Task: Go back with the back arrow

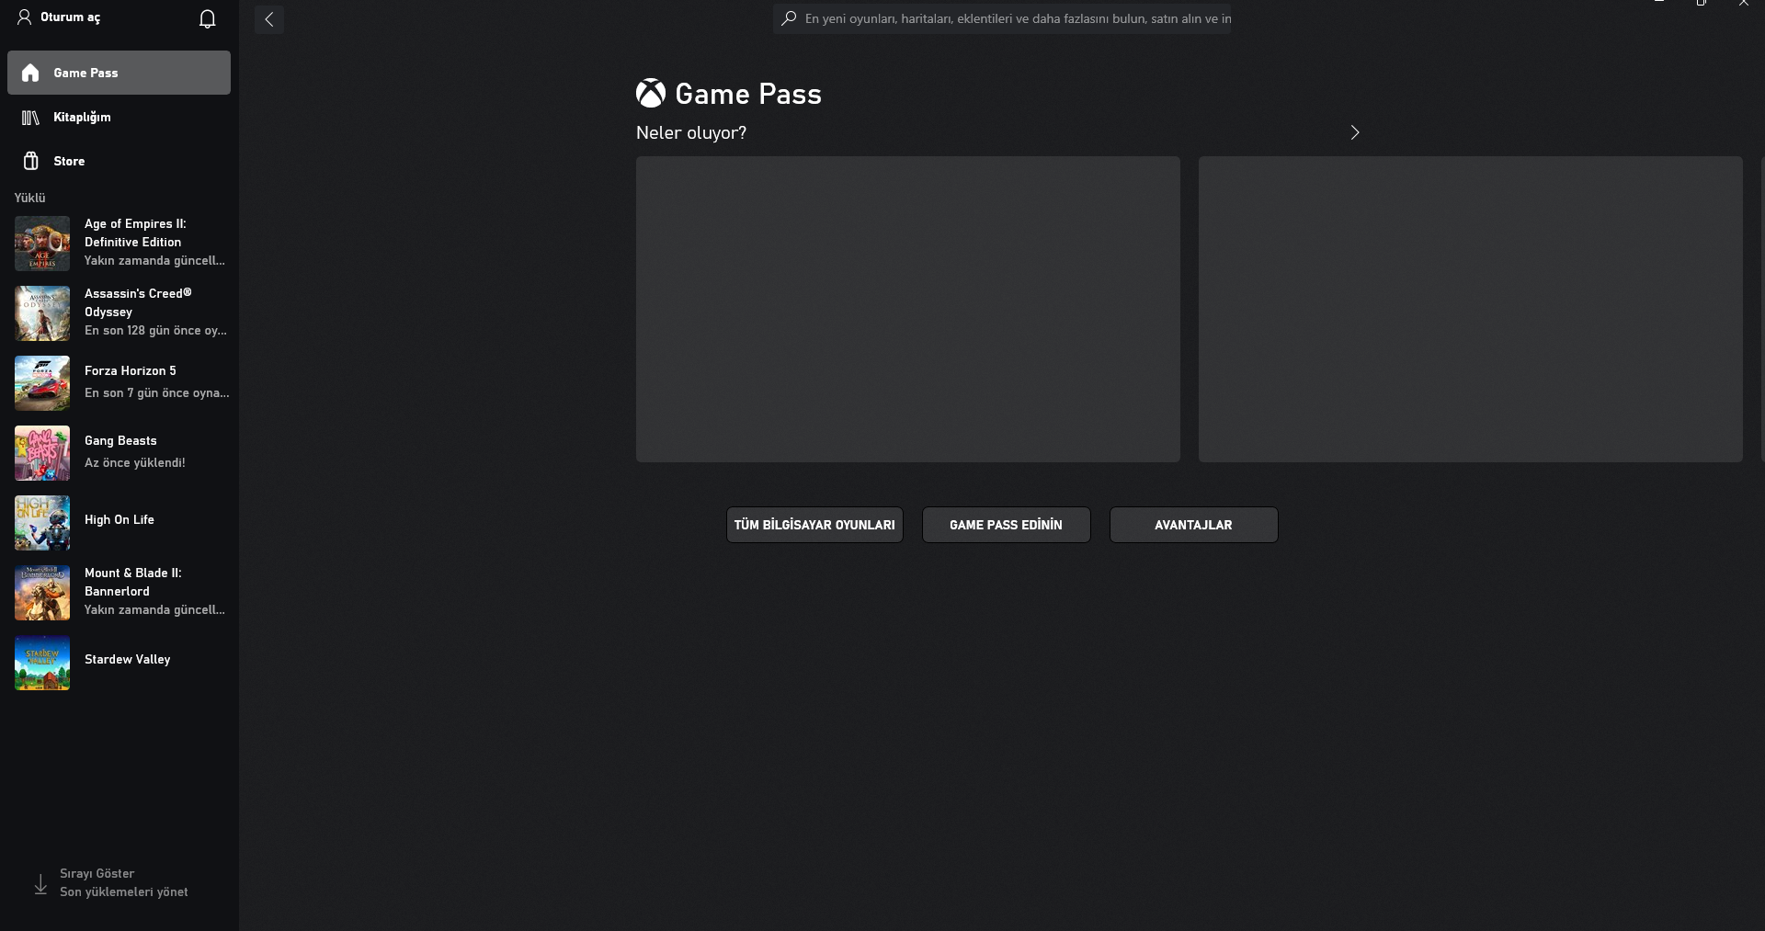Action: point(269,19)
